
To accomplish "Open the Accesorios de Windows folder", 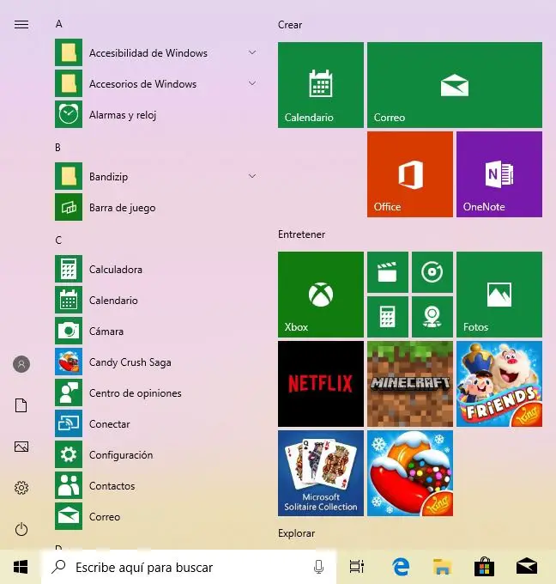I will 156,83.
